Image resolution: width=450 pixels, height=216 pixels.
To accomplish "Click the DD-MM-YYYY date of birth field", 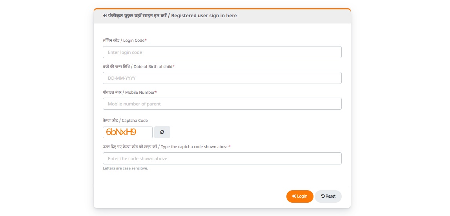I will point(222,78).
